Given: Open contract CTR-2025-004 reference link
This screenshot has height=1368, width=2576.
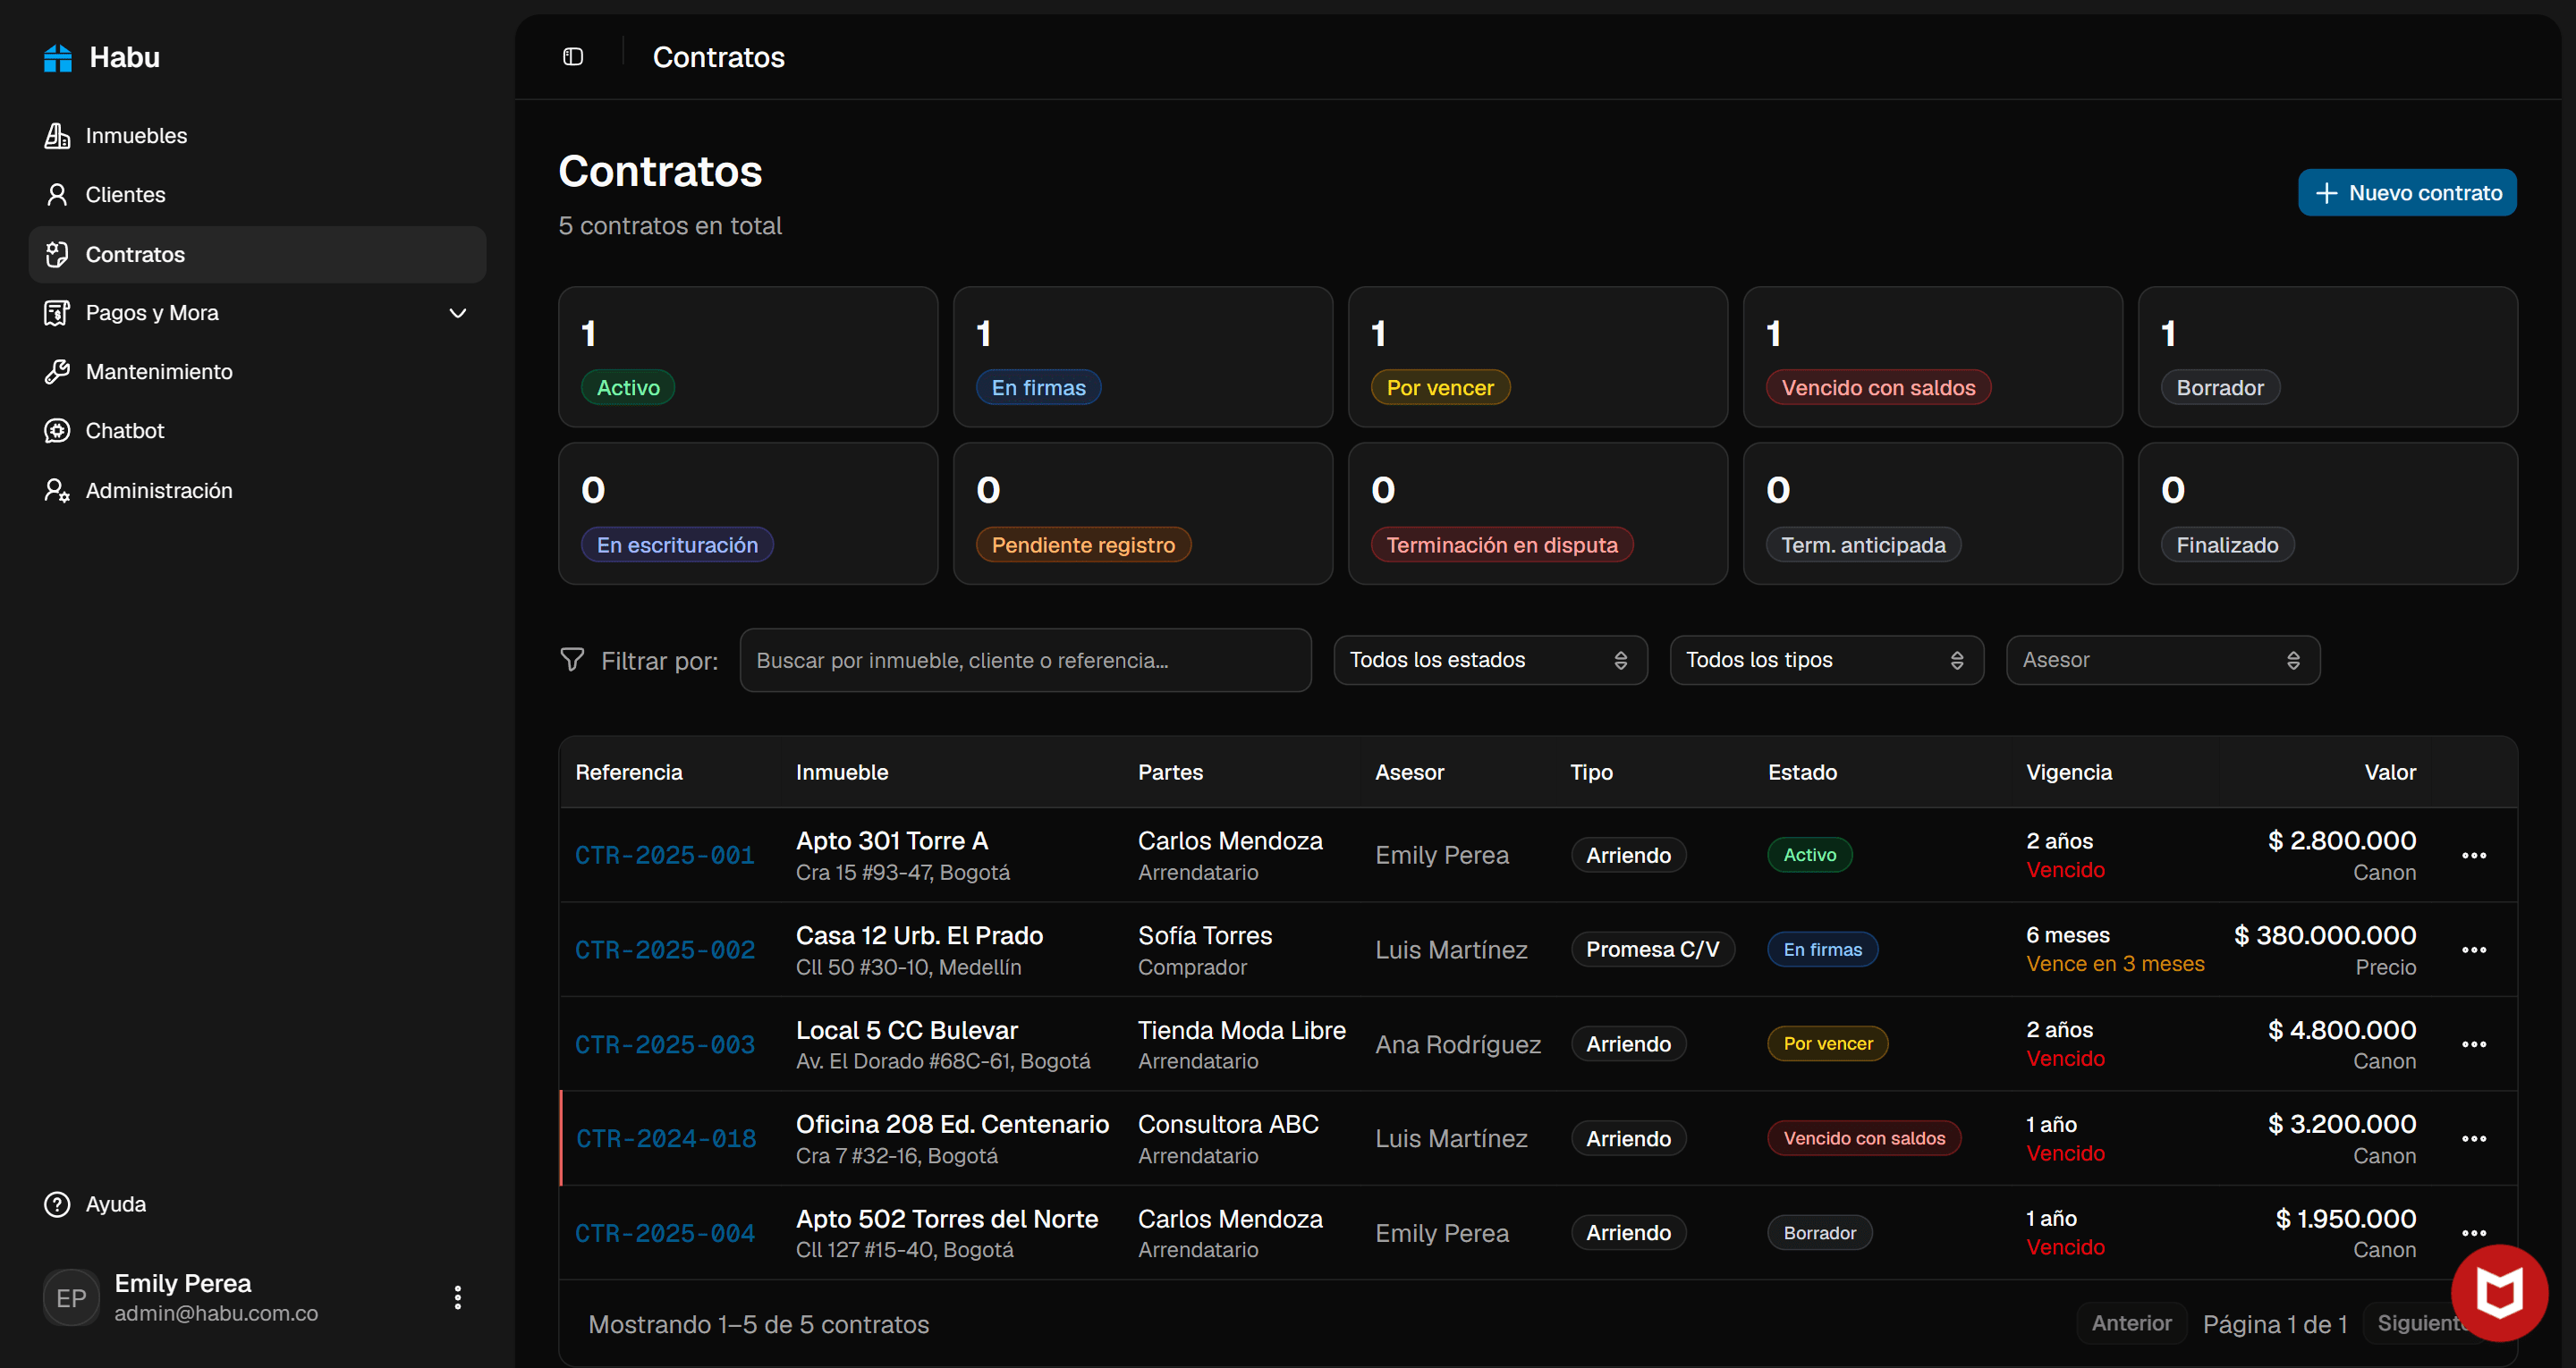Looking at the screenshot, I should pos(664,1233).
